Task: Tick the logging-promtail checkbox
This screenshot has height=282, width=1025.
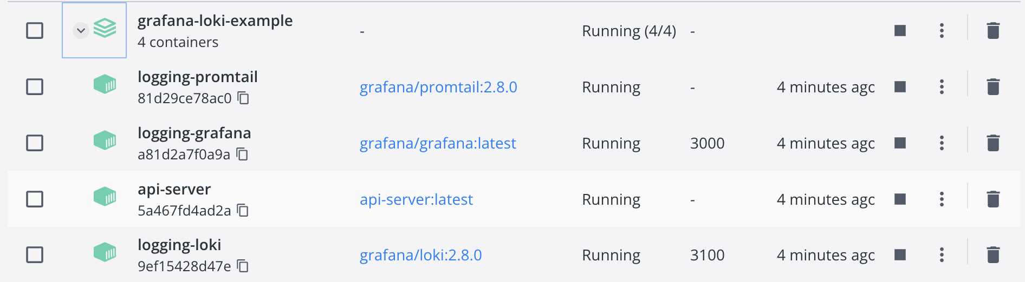Action: [35, 86]
